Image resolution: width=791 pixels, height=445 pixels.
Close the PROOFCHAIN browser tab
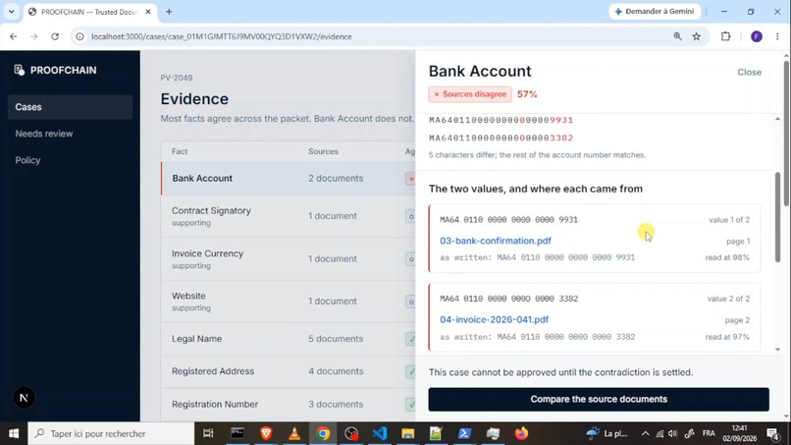[148, 12]
